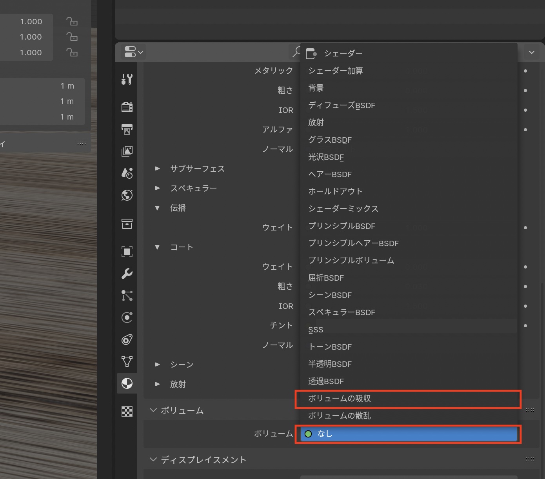Open the View Layer properties tab
Viewport: 545px width, 479px height.
tap(127, 151)
